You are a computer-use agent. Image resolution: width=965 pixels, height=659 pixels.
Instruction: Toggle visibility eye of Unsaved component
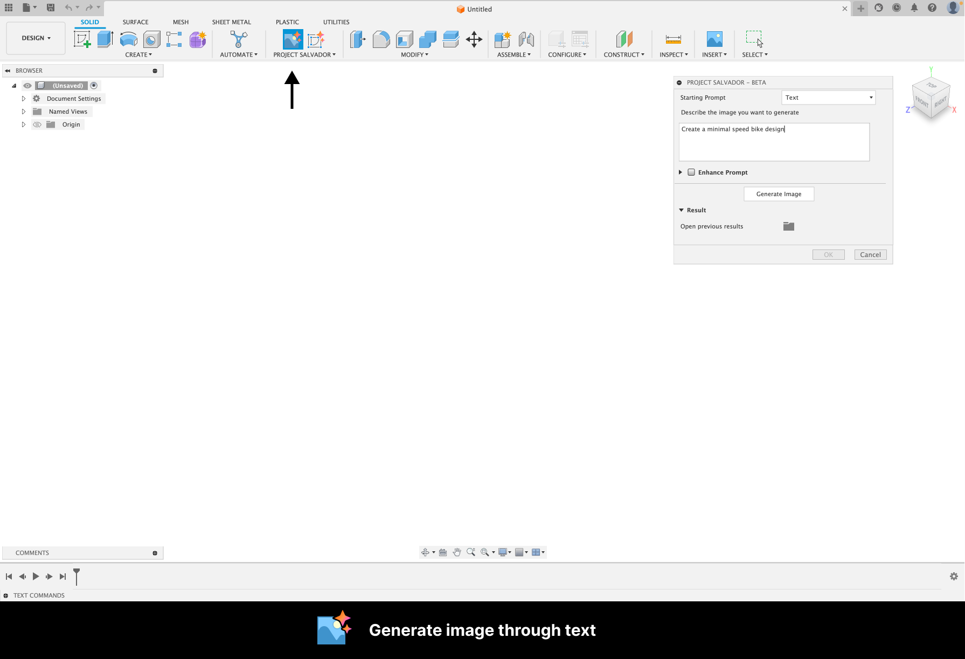[x=27, y=86]
